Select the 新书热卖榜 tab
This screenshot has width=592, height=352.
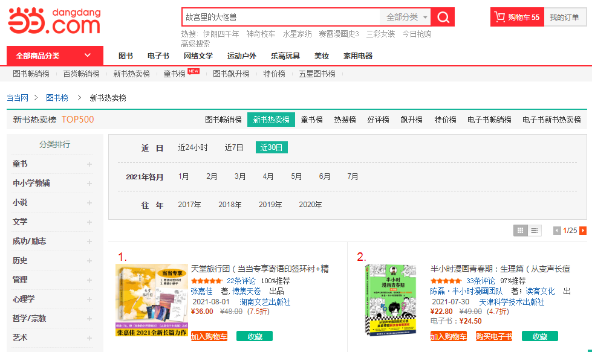(271, 120)
